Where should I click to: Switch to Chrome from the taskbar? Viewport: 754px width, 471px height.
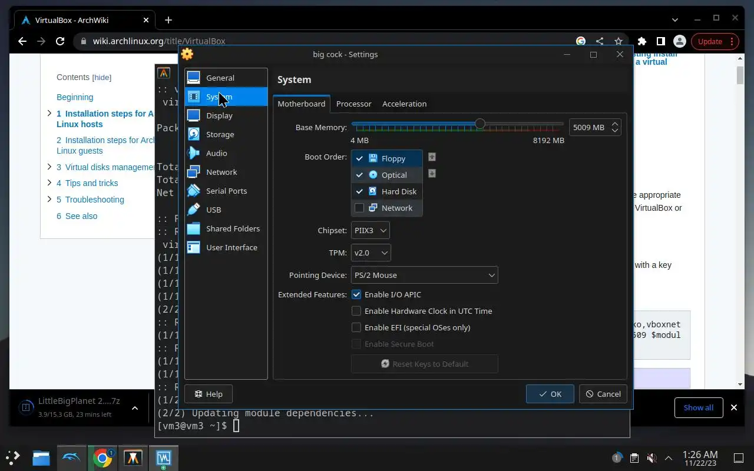(102, 457)
